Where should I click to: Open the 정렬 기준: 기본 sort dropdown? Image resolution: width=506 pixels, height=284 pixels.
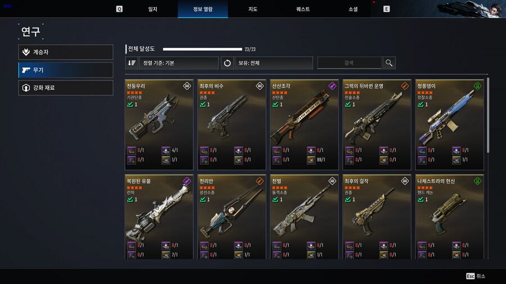pos(179,63)
